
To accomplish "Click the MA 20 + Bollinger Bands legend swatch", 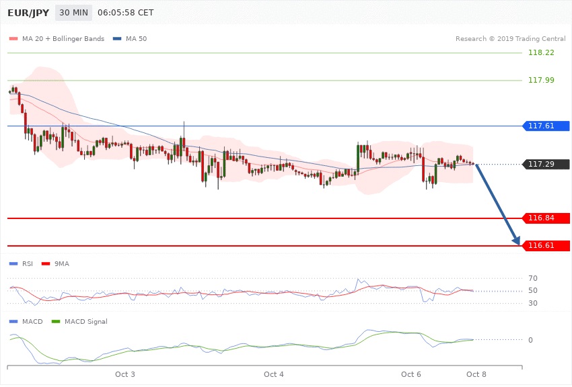I will point(13,38).
